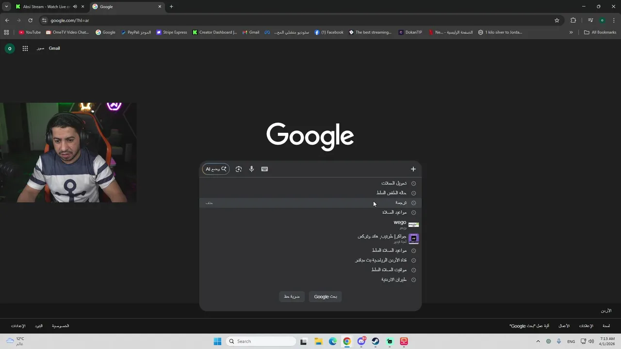Open the 'الإعلانات' advertising footer link
Image resolution: width=621 pixels, height=349 pixels.
point(586,326)
